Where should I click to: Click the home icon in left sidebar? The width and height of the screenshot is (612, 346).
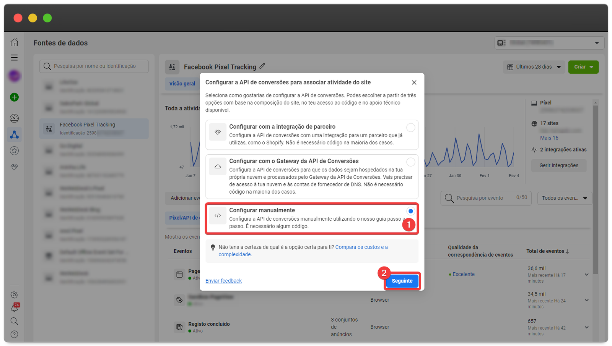coord(14,42)
